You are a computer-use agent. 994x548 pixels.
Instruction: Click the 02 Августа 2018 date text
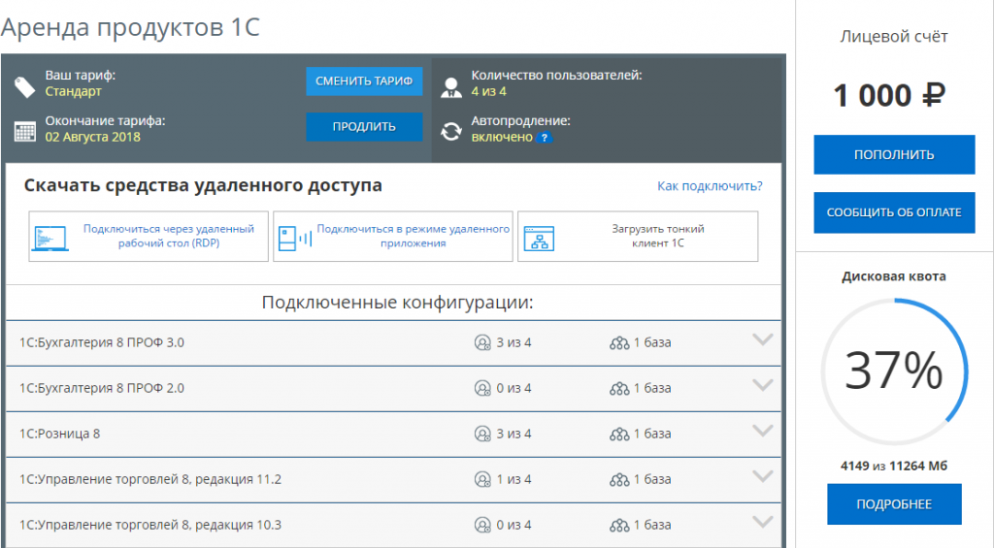pyautogui.click(x=92, y=137)
